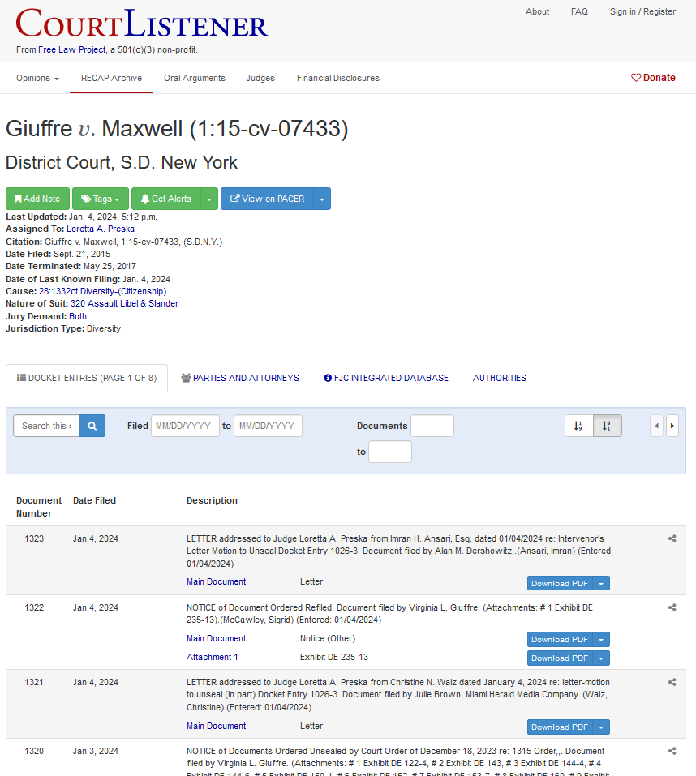Open judge Loretta A. Preska link
Viewport: 696px width, 776px height.
point(101,229)
